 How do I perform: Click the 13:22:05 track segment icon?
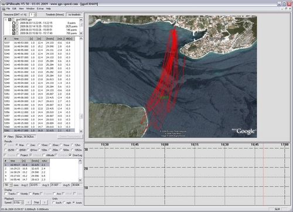(18, 23)
